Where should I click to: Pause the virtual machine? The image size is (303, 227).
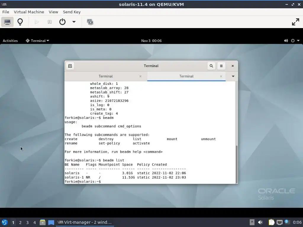tap(50, 22)
